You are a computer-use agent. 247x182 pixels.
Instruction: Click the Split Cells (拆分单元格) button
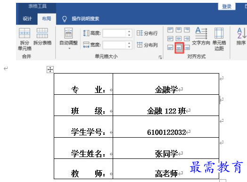tap(25, 39)
